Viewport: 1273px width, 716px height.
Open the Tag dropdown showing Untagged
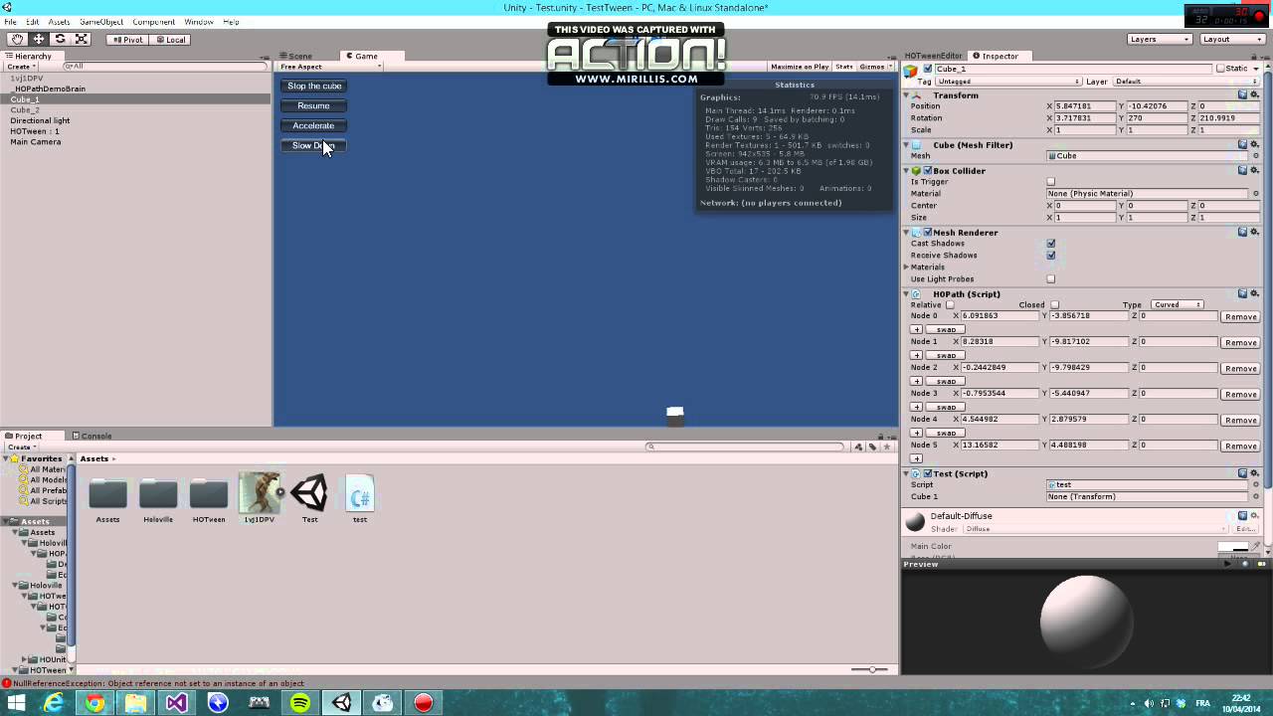[1006, 82]
